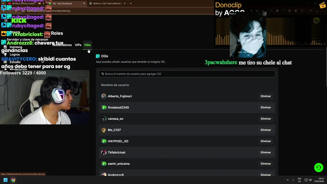Click the Logros trophy icon in the sidebar
Image resolution: width=327 pixels, height=184 pixels.
[x=5, y=54]
